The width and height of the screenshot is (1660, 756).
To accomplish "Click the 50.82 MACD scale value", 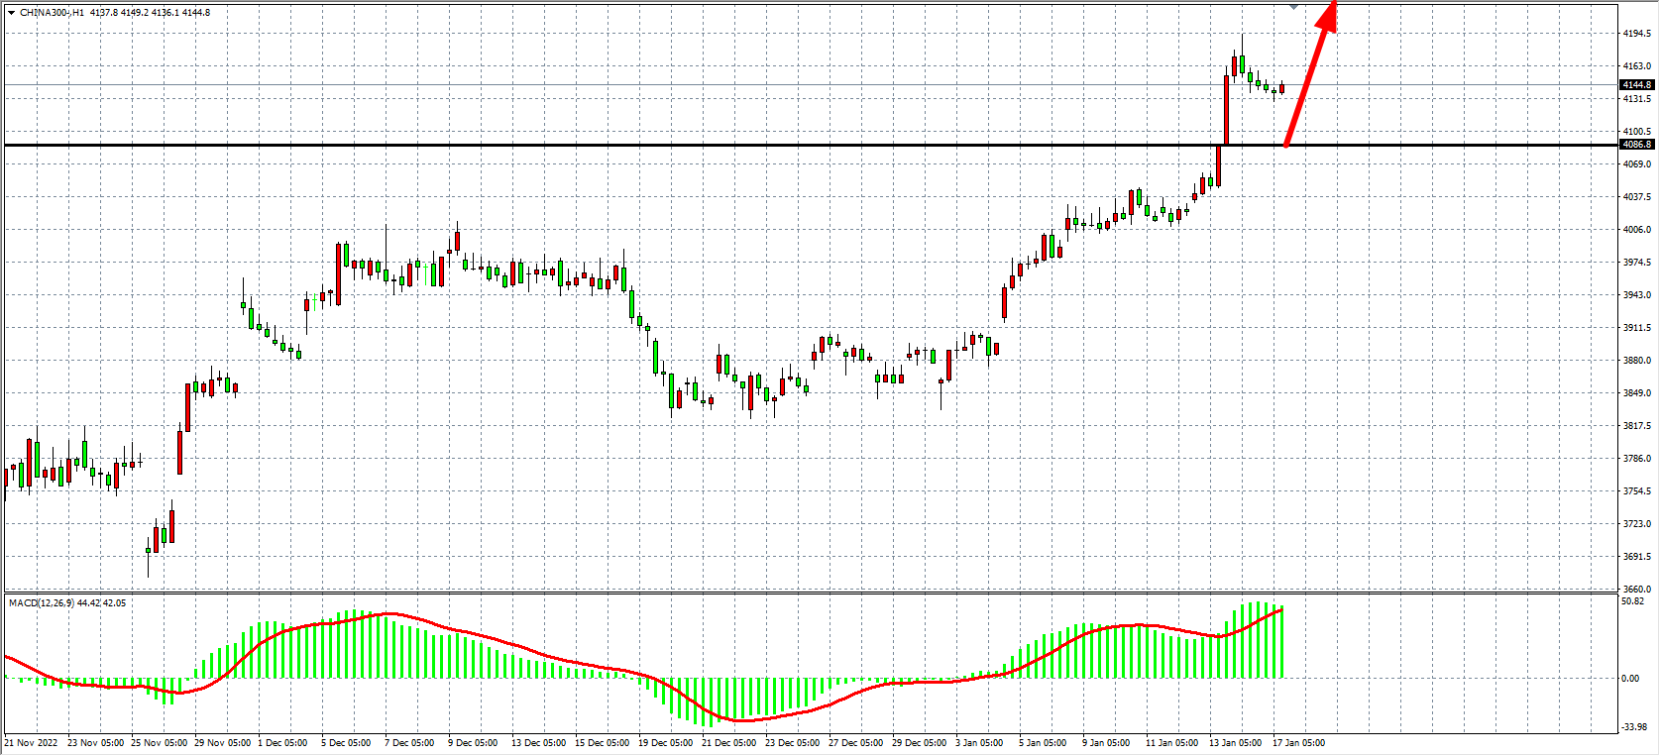I will coord(1632,601).
